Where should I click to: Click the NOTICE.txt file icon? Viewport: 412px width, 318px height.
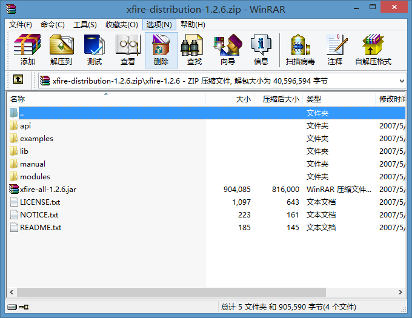click(x=14, y=214)
